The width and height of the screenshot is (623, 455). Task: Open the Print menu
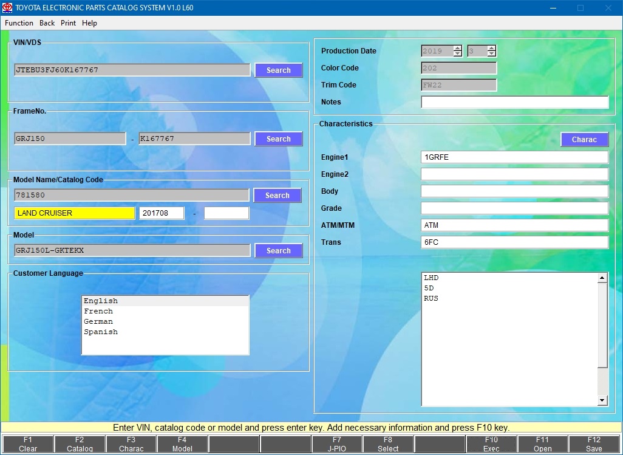69,23
